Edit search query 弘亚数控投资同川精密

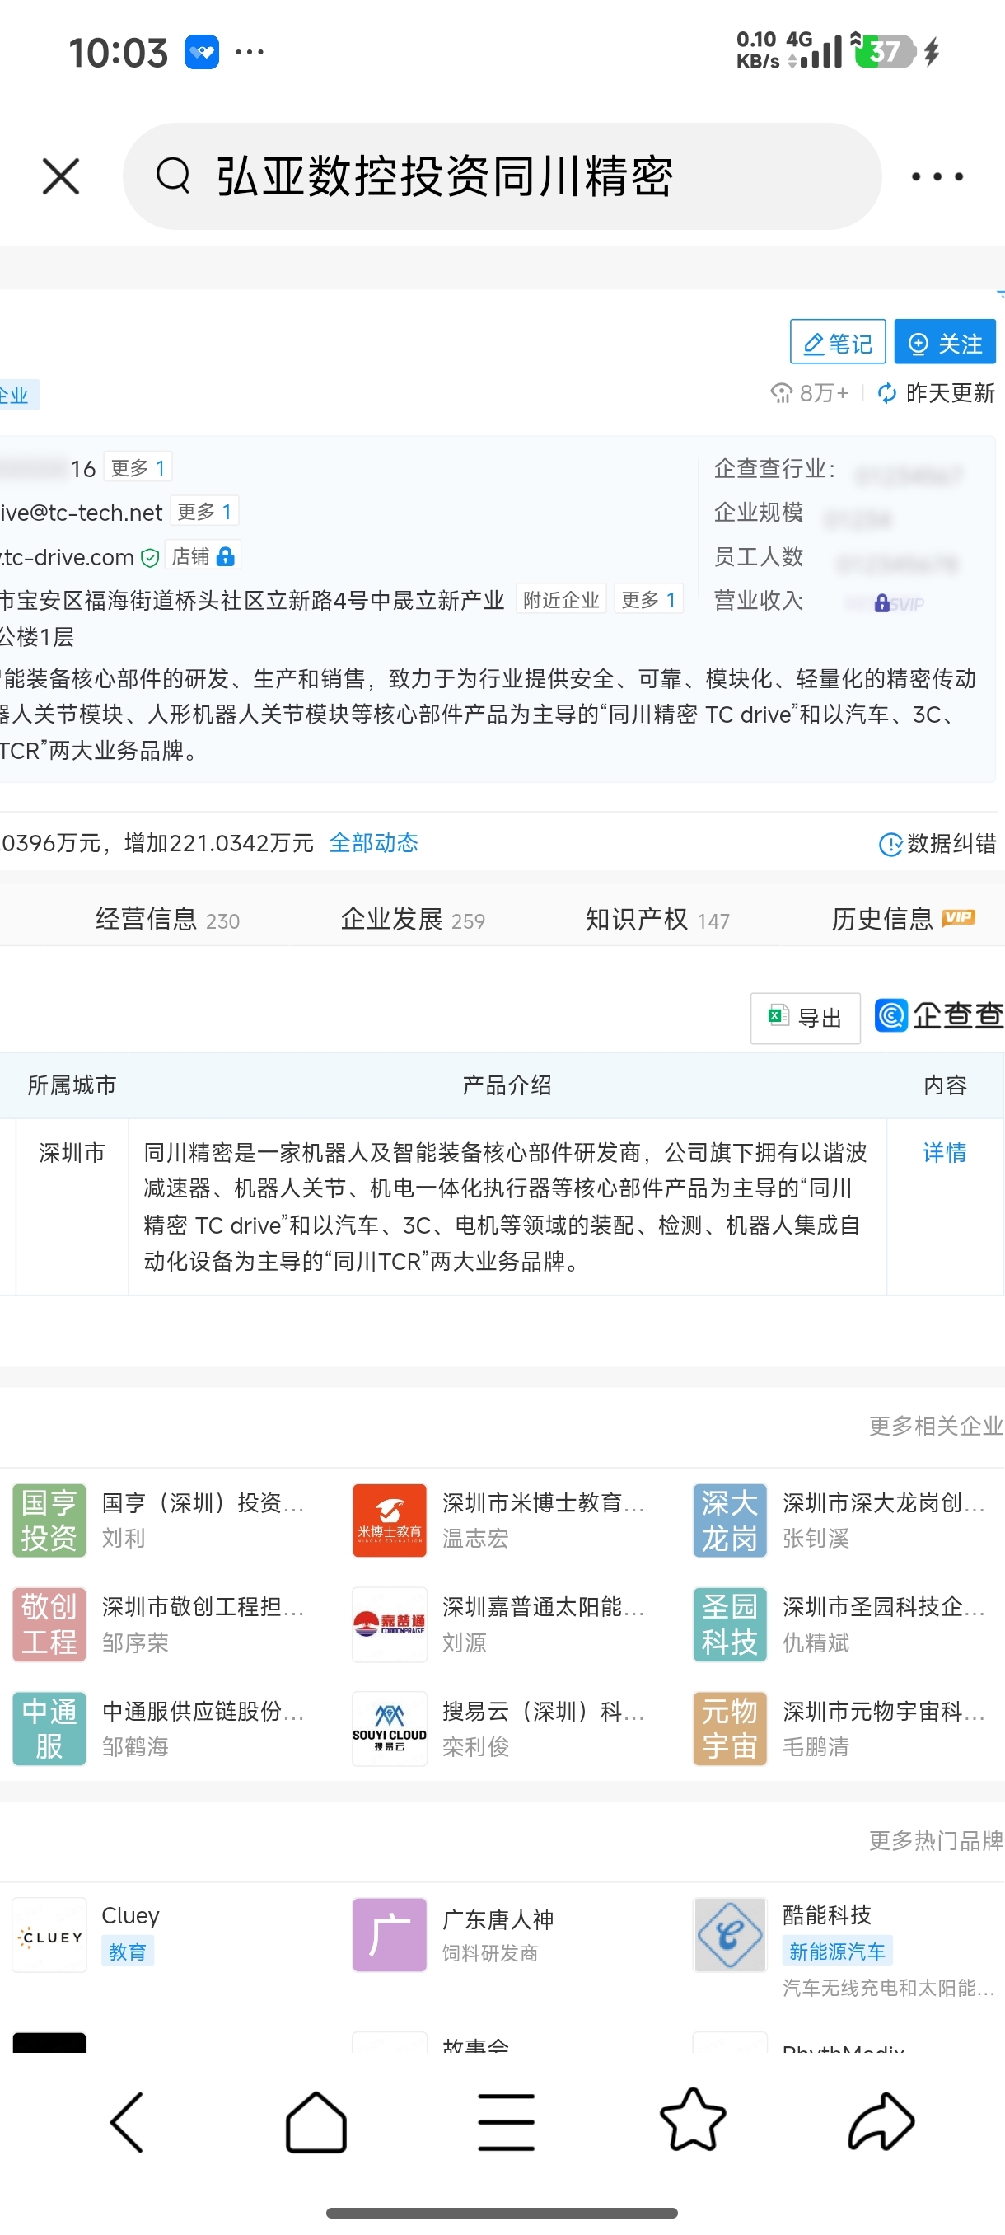pyautogui.click(x=444, y=176)
